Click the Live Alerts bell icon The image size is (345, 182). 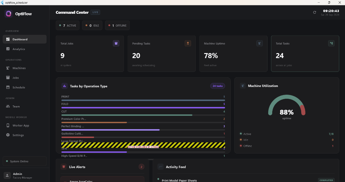64,167
